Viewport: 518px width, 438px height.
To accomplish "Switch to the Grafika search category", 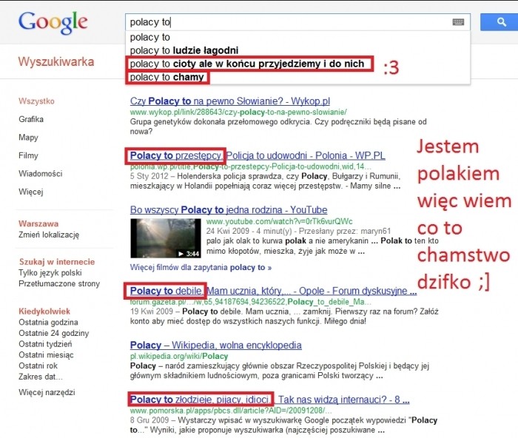I will 31,119.
